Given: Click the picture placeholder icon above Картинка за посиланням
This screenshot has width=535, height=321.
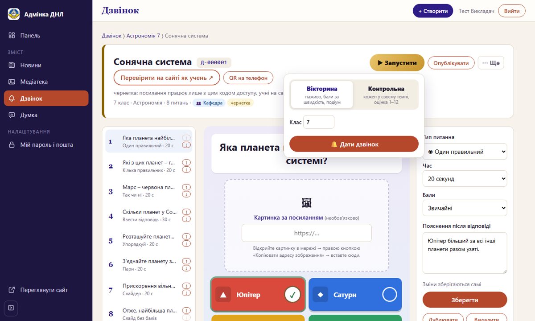Looking at the screenshot, I should pyautogui.click(x=307, y=203).
